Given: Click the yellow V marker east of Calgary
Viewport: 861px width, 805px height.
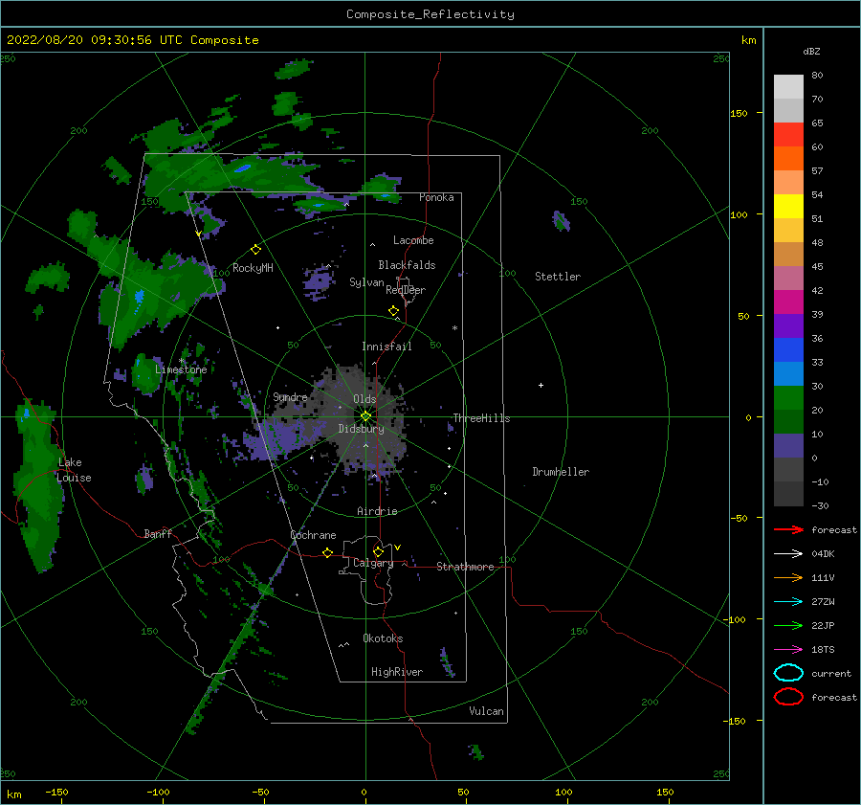Looking at the screenshot, I should click(397, 548).
